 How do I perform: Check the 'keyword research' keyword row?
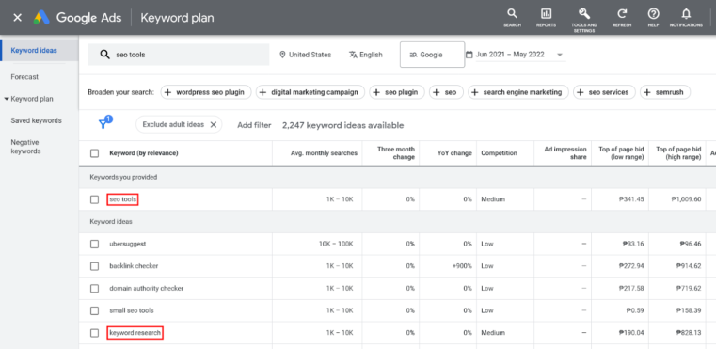pyautogui.click(x=94, y=333)
